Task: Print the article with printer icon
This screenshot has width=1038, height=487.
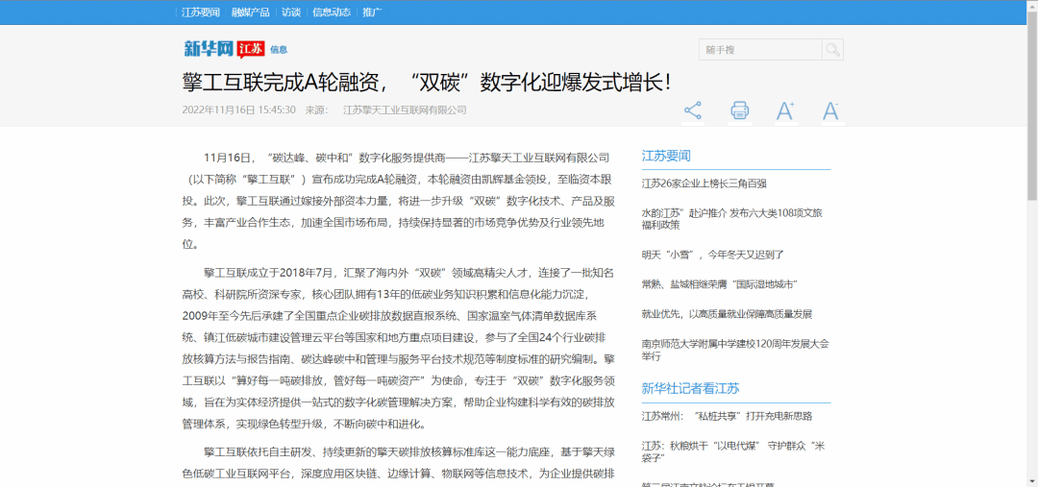Action: coord(739,110)
